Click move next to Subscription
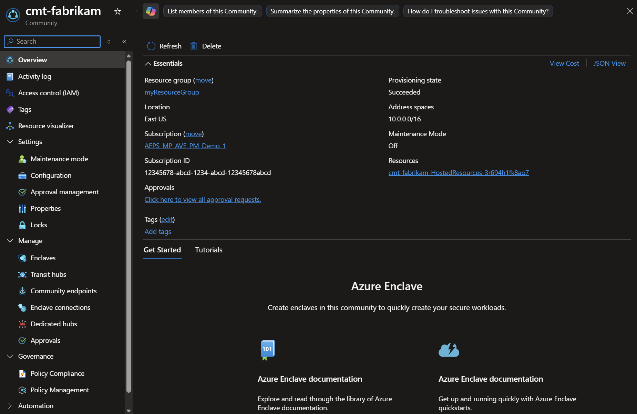Image resolution: width=637 pixels, height=414 pixels. click(194, 134)
